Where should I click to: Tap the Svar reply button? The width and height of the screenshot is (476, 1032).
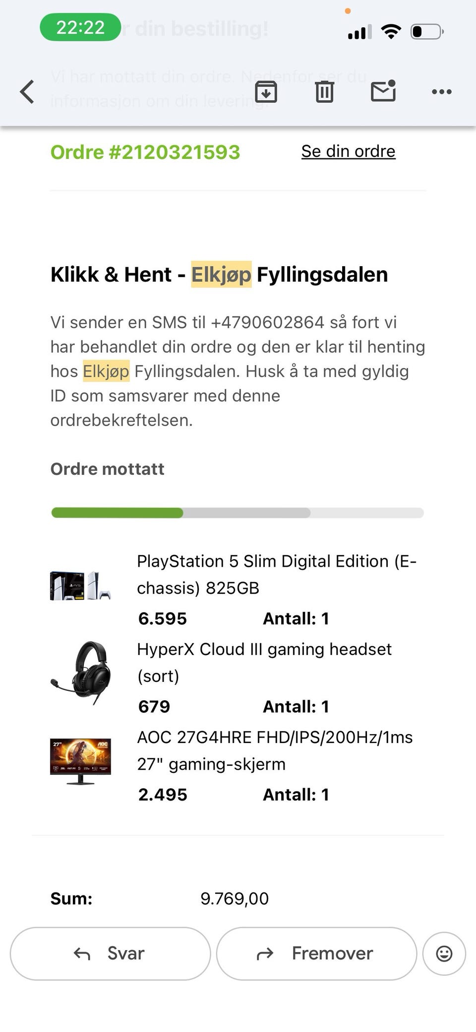coord(110,953)
